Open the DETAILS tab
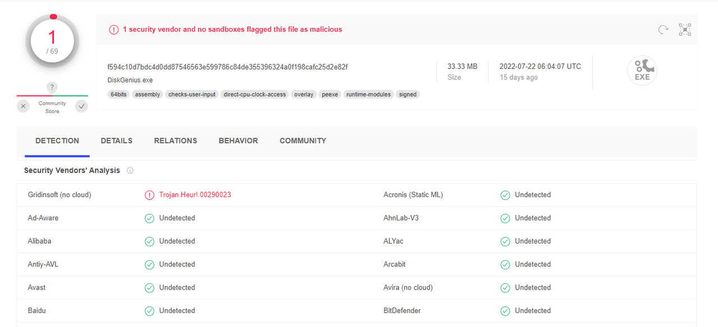718x327 pixels. (117, 141)
